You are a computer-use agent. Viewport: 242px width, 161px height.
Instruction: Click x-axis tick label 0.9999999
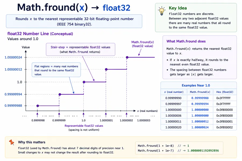click(59, 120)
